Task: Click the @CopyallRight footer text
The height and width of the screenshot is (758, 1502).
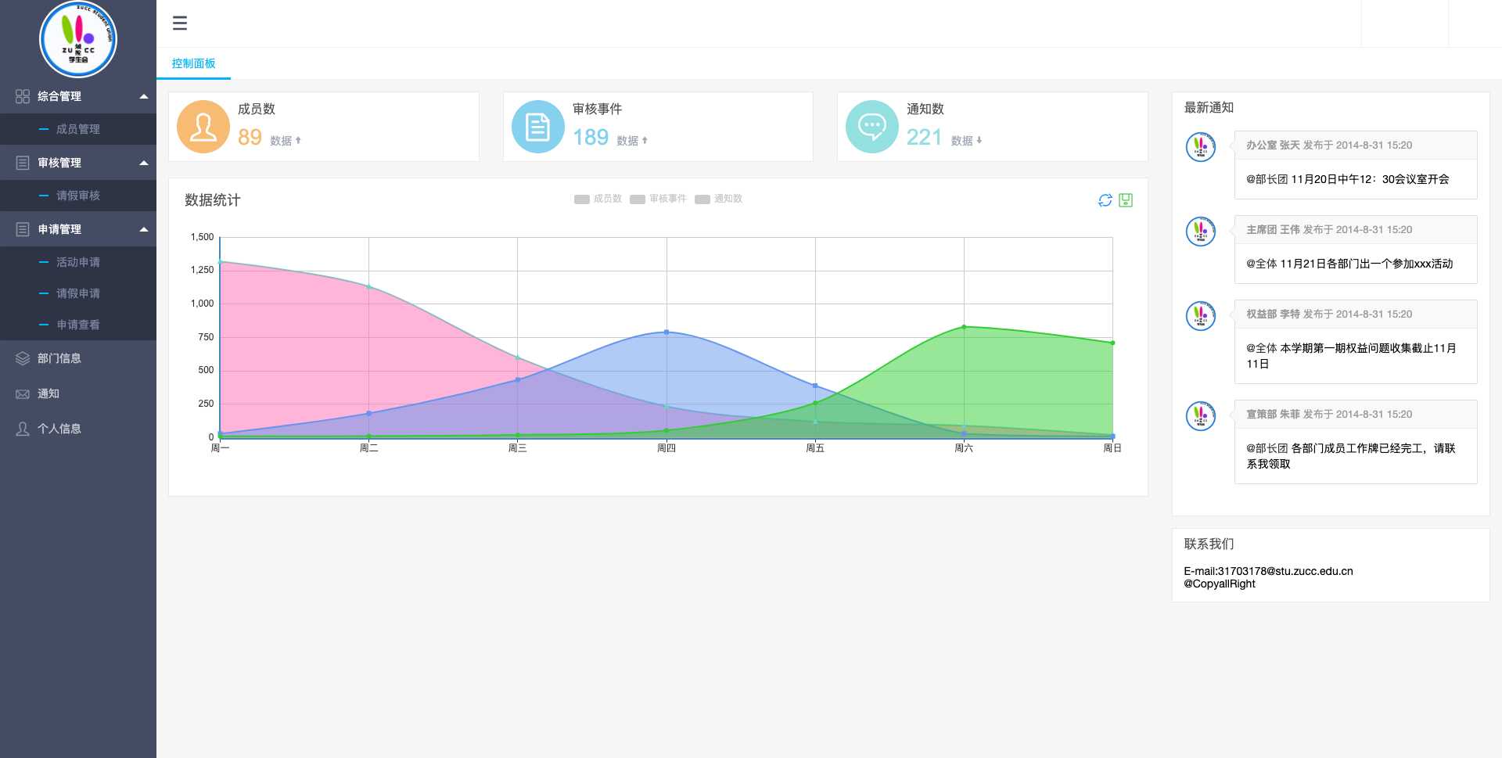Action: click(x=1220, y=584)
